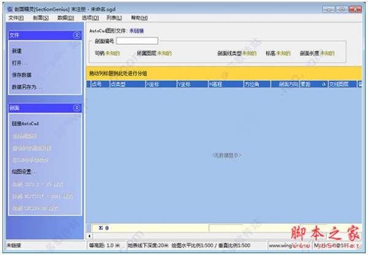Open the 数据[D] menu
This screenshot has width=368, height=255.
[x=66, y=18]
